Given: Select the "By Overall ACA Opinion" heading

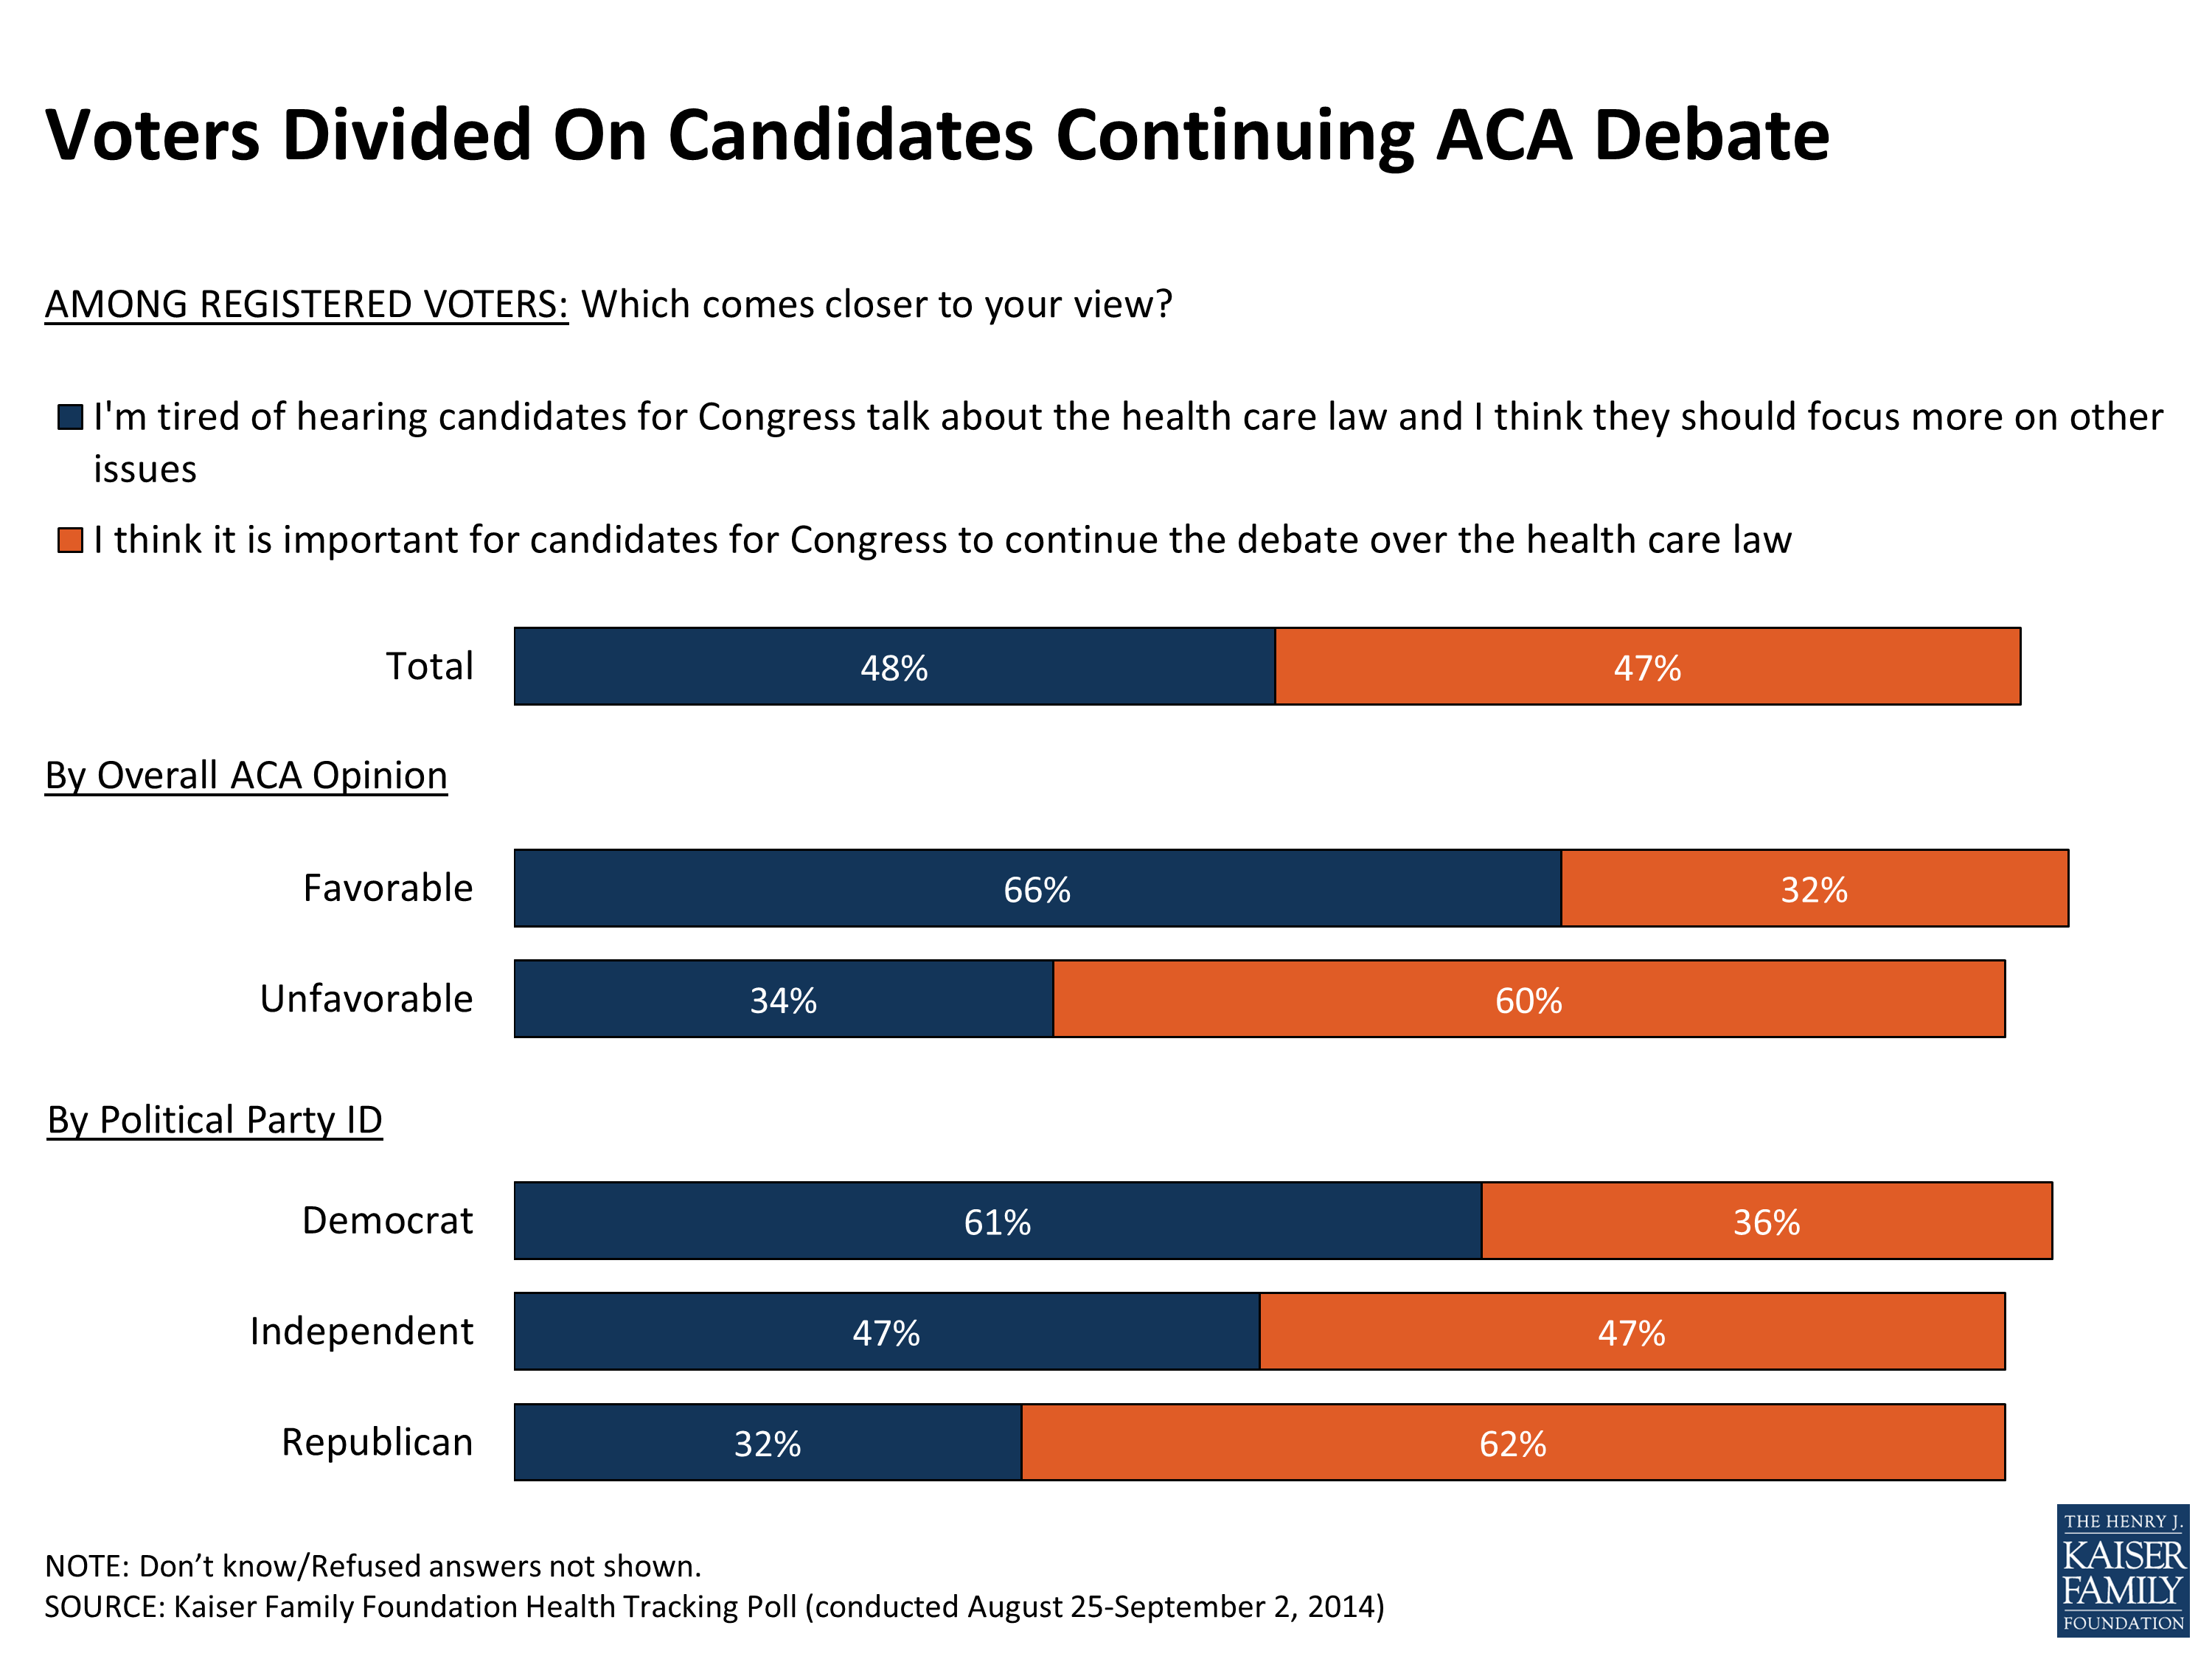Looking at the screenshot, I should [x=246, y=776].
